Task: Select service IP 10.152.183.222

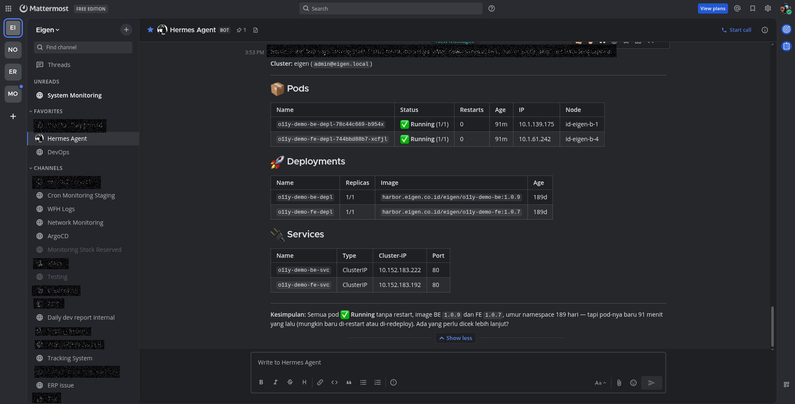Action: 400,270
